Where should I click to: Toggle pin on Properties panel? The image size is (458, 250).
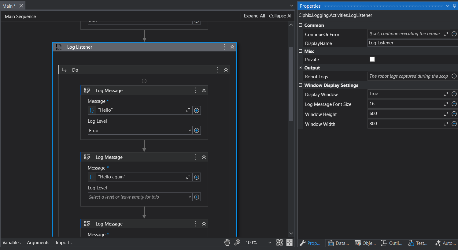pos(454,6)
